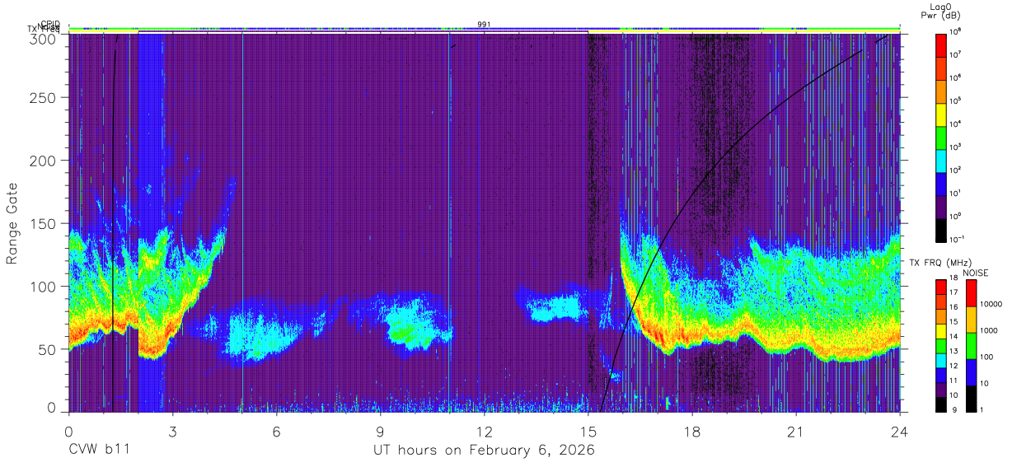This screenshot has width=1012, height=467.
Task: Click the cyan segment of the Lag0 Pwr colorbar
Action: coord(941,160)
